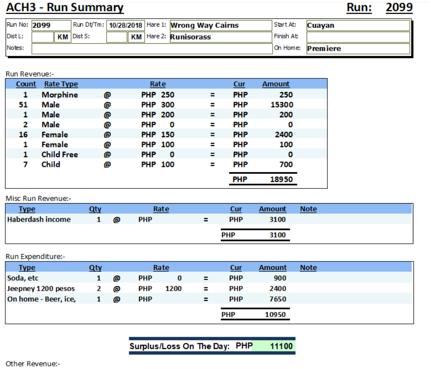
Task: Click the Dist S distance field
Action: click(x=117, y=37)
